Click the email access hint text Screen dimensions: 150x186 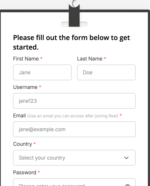(x=72, y=116)
